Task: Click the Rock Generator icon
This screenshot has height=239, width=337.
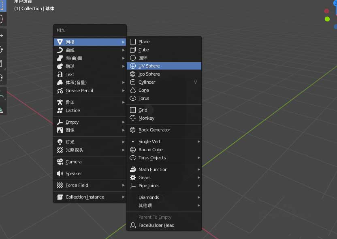Action: click(x=133, y=130)
